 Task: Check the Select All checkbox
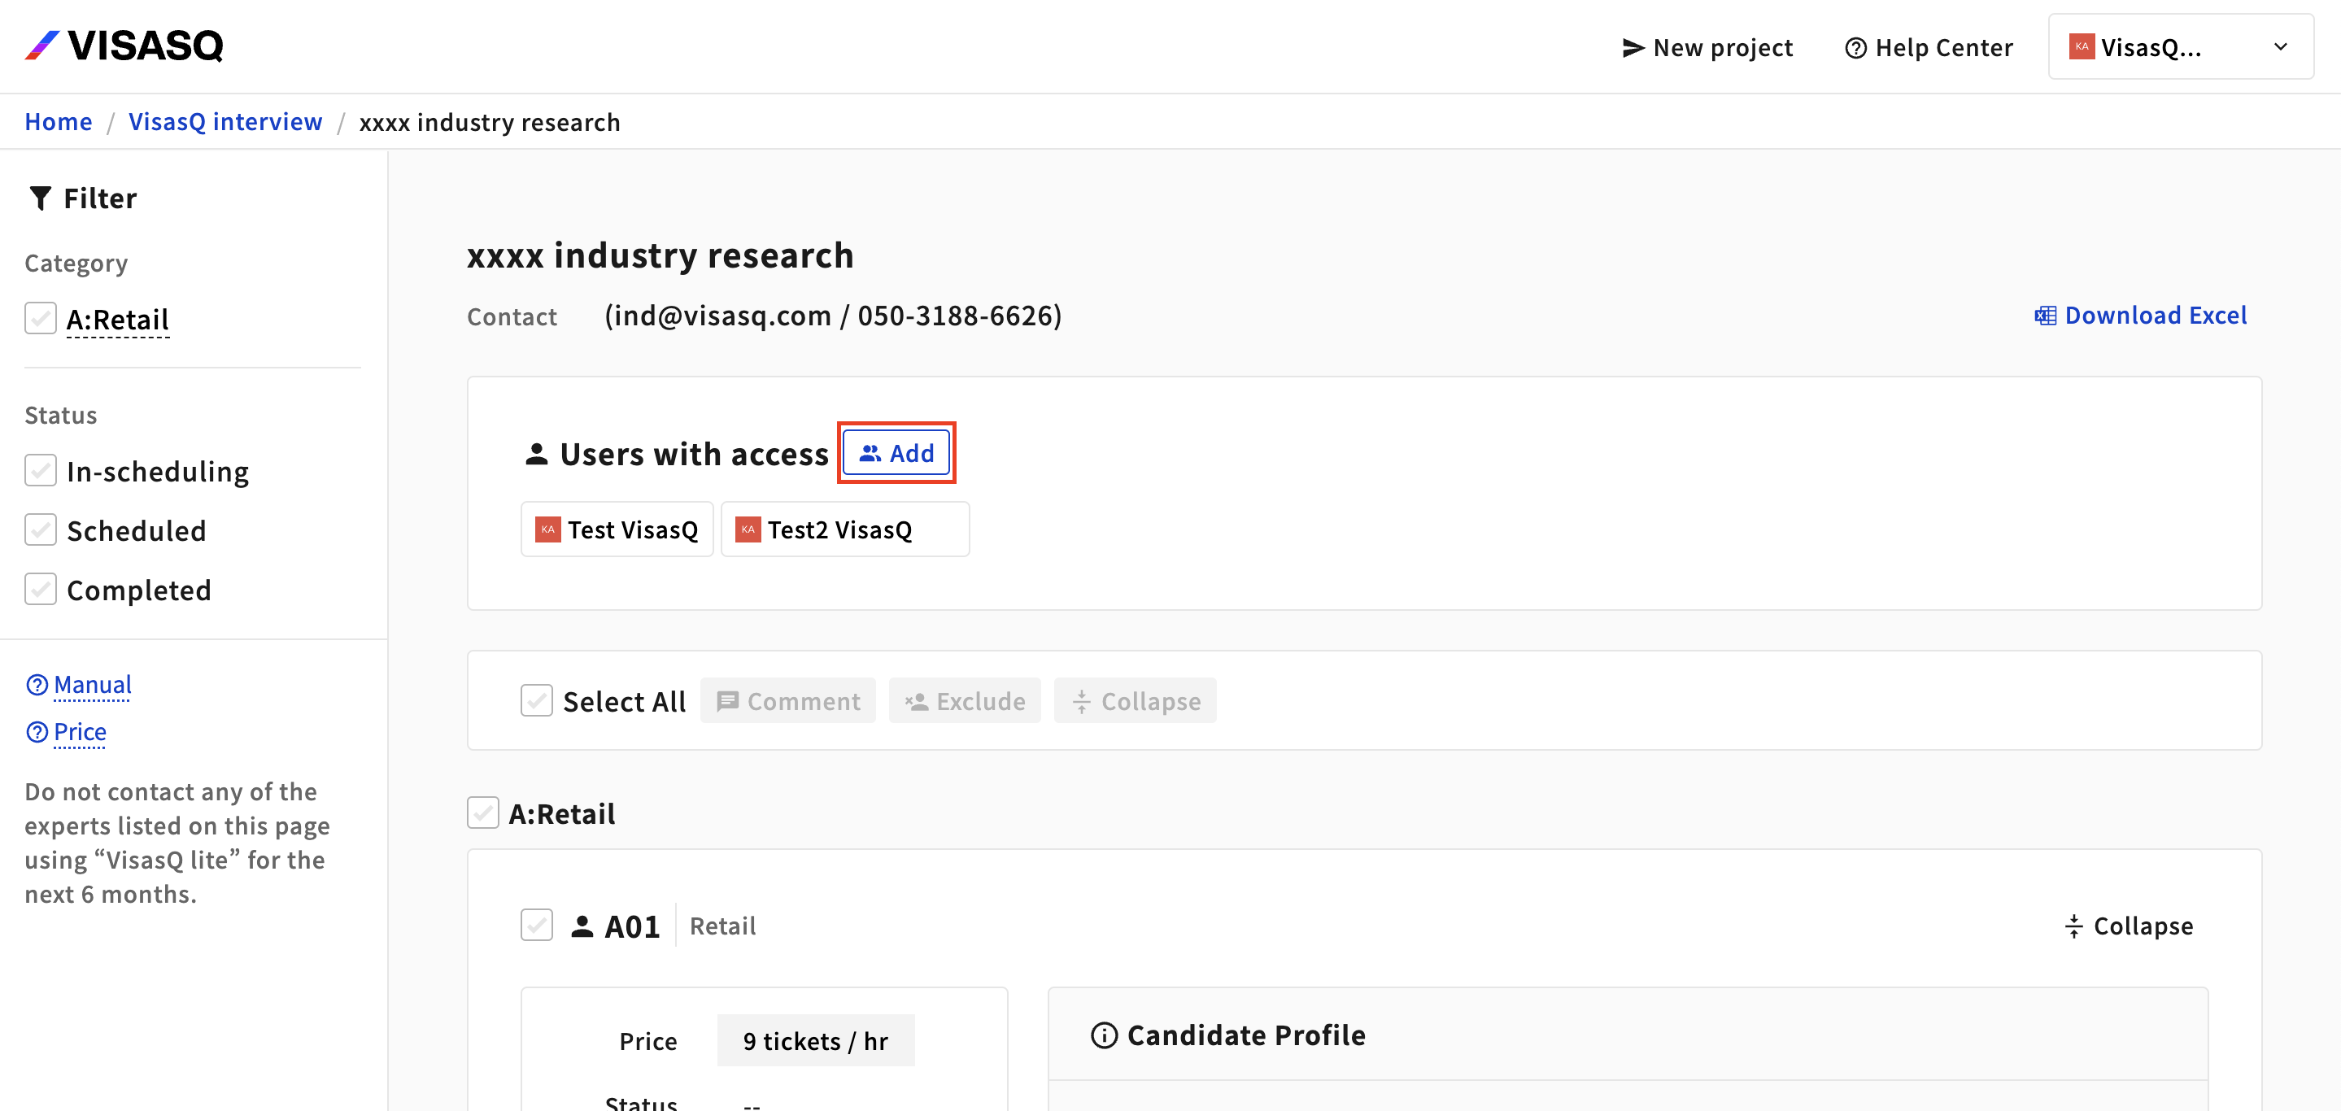(536, 700)
